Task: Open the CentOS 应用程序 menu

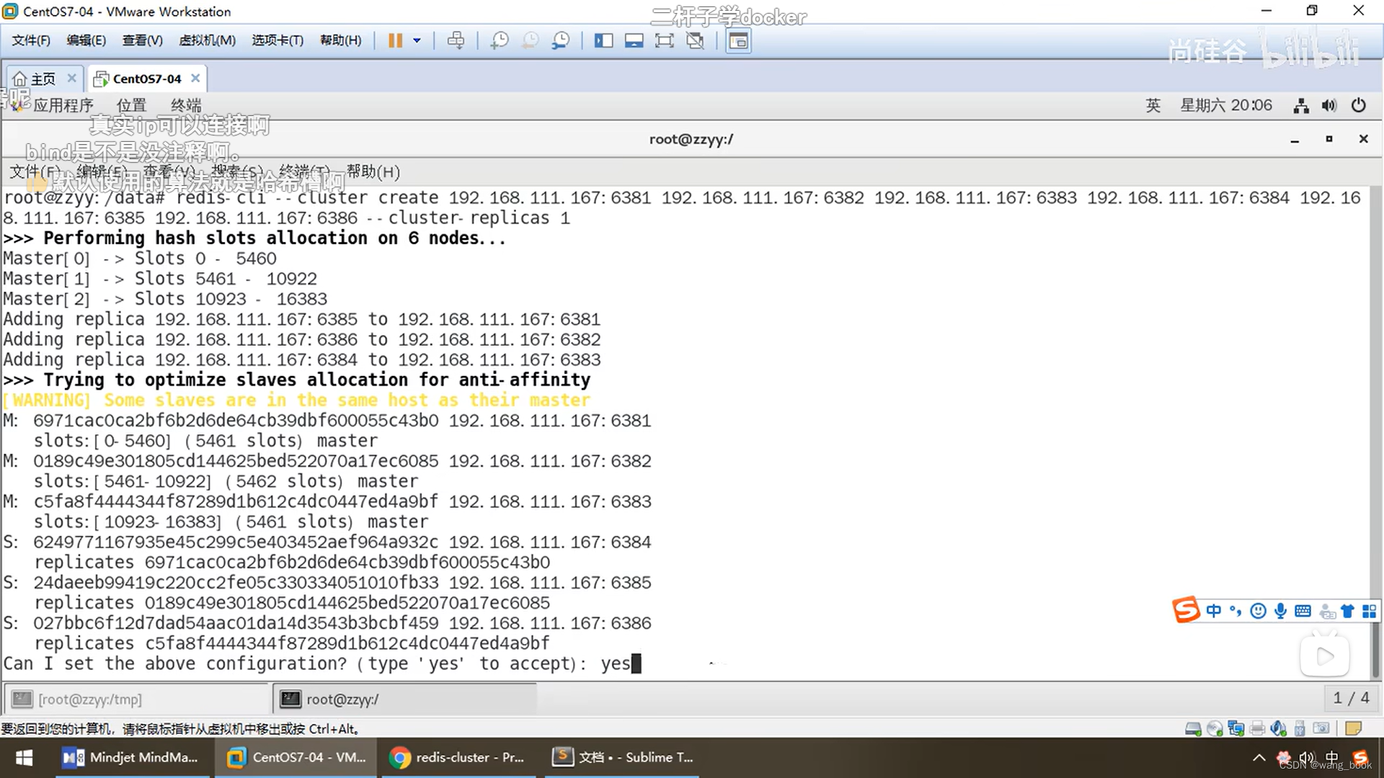Action: click(62, 105)
